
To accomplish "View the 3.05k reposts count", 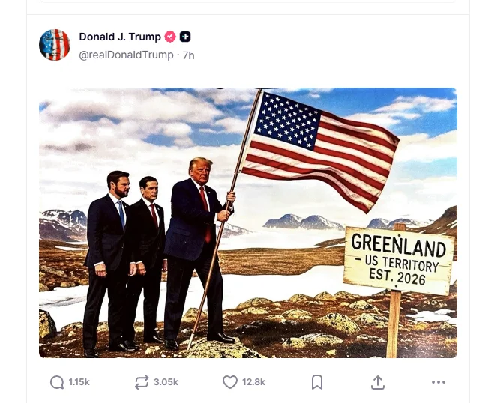I will pyautogui.click(x=166, y=382).
